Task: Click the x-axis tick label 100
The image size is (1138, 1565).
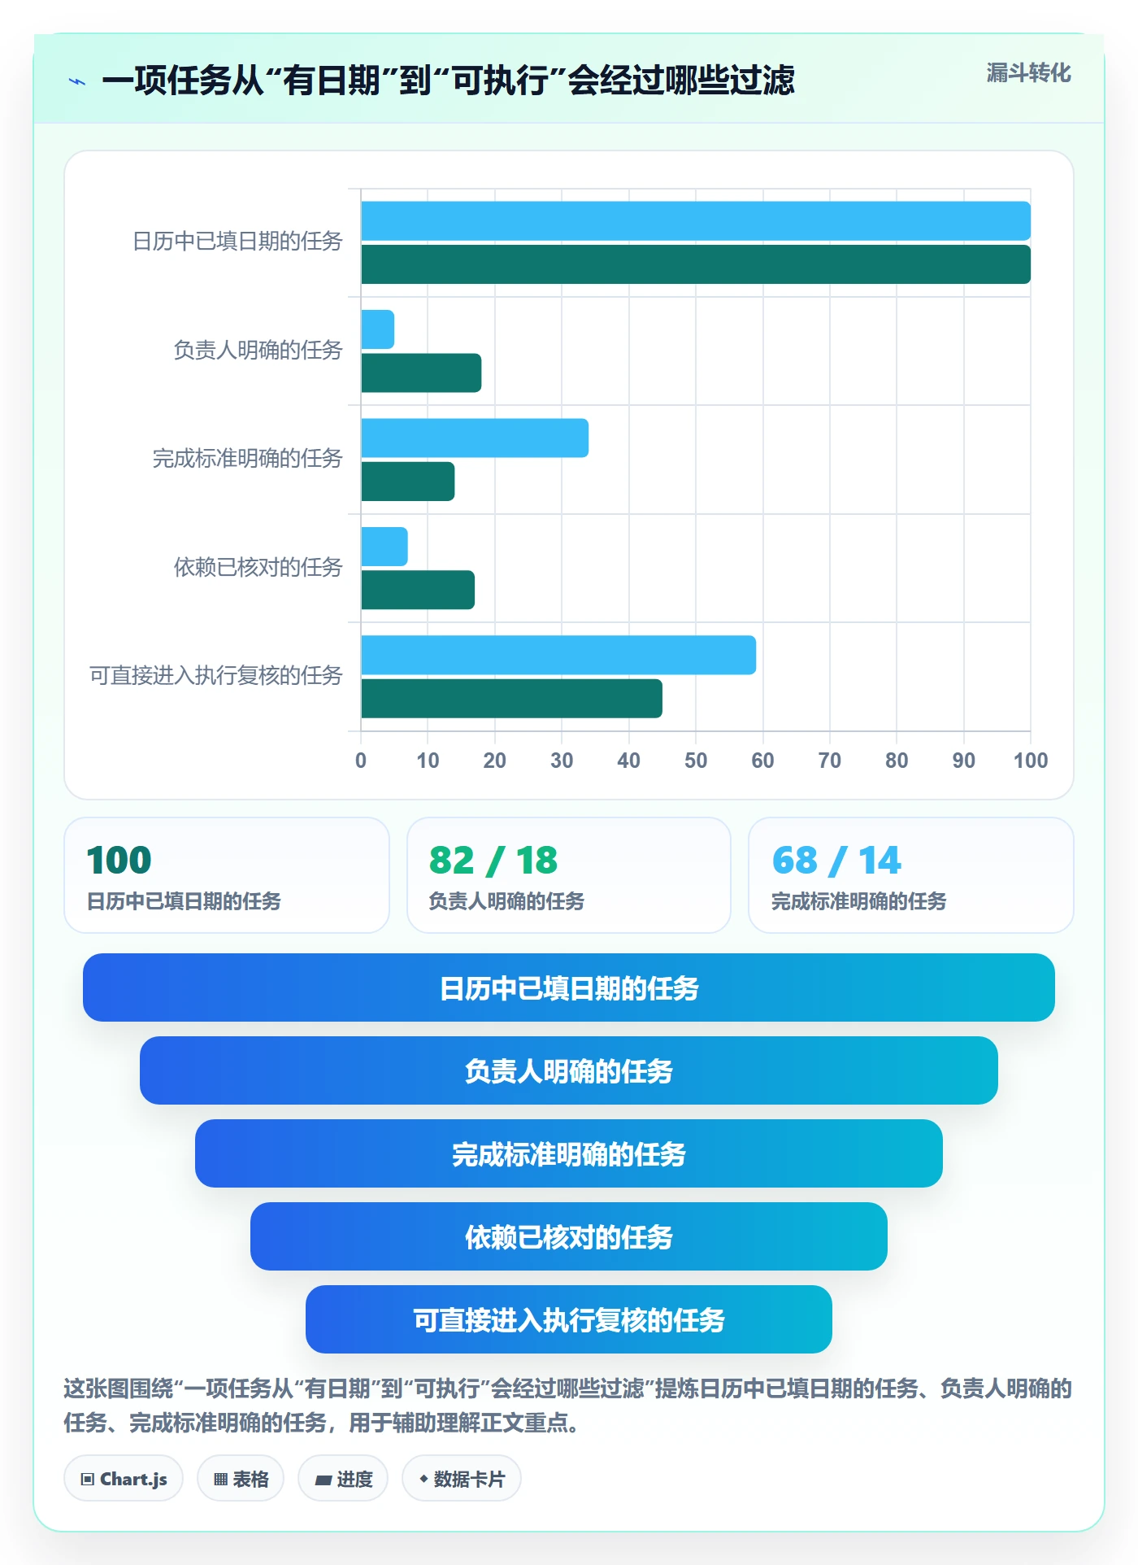Action: (1031, 761)
